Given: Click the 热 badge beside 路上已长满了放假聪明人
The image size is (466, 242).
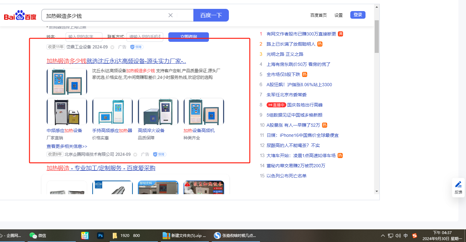Looking at the screenshot, I should click(320, 44).
